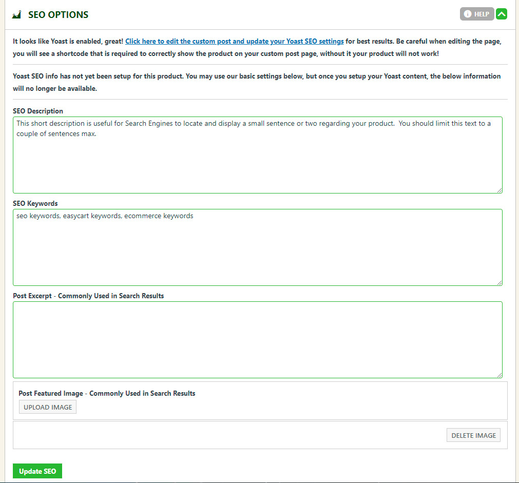Open the link to edit Yoast SEO settings
This screenshot has width=519, height=483.
tap(234, 41)
